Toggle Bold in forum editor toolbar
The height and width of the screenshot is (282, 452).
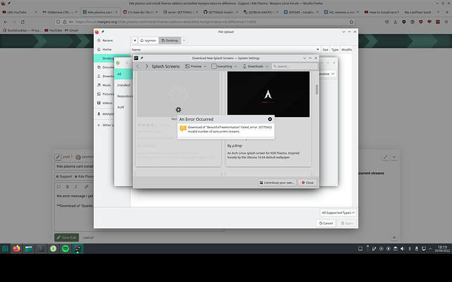coord(67,186)
